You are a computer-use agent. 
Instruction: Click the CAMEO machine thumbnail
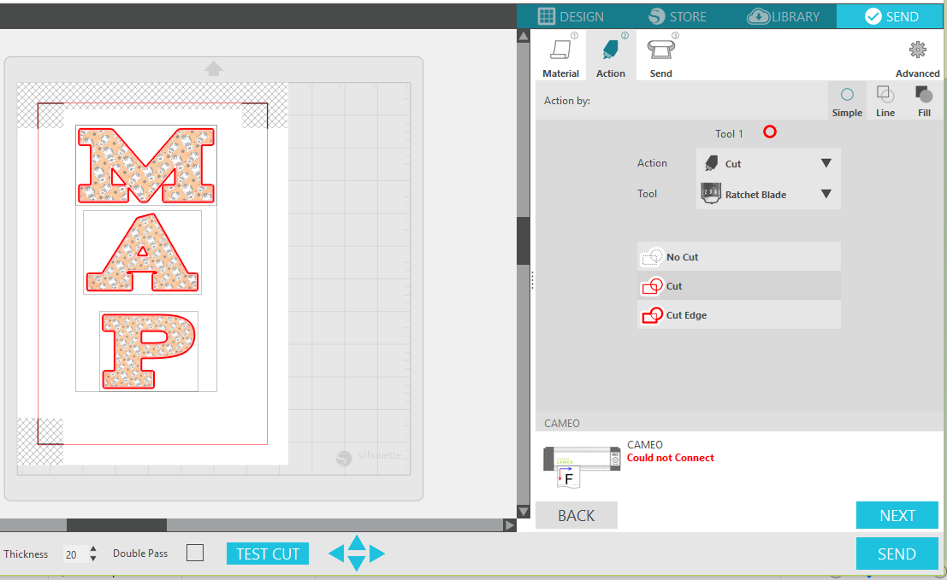click(x=582, y=461)
